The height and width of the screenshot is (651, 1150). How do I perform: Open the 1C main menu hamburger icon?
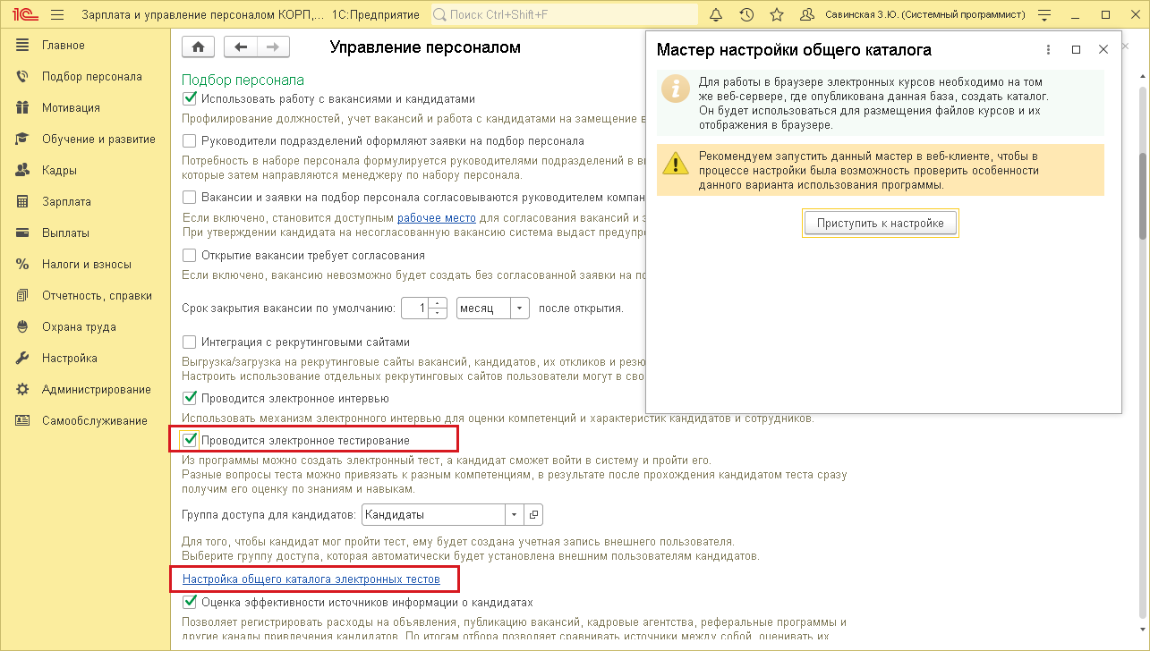pos(57,14)
